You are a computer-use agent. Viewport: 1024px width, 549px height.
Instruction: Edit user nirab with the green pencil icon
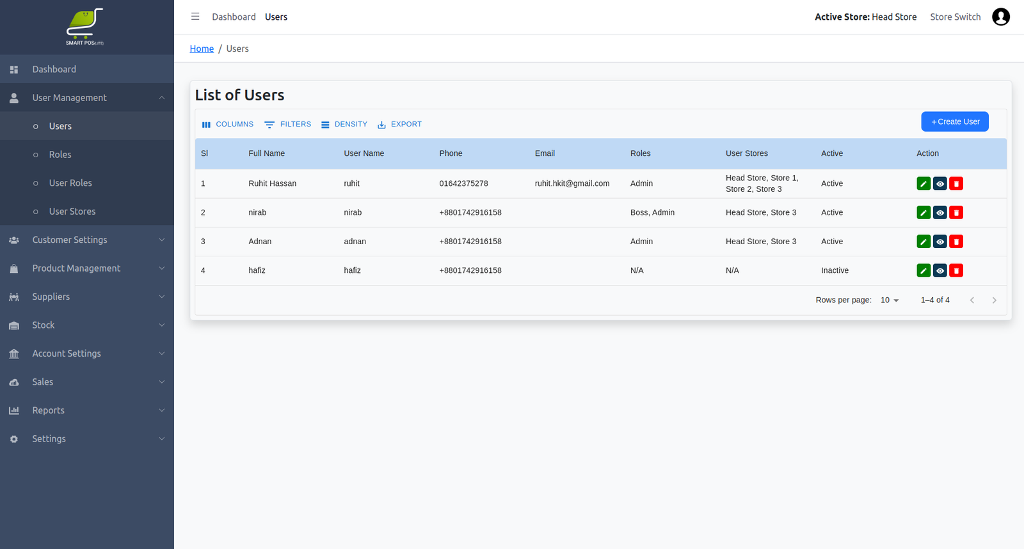point(924,212)
